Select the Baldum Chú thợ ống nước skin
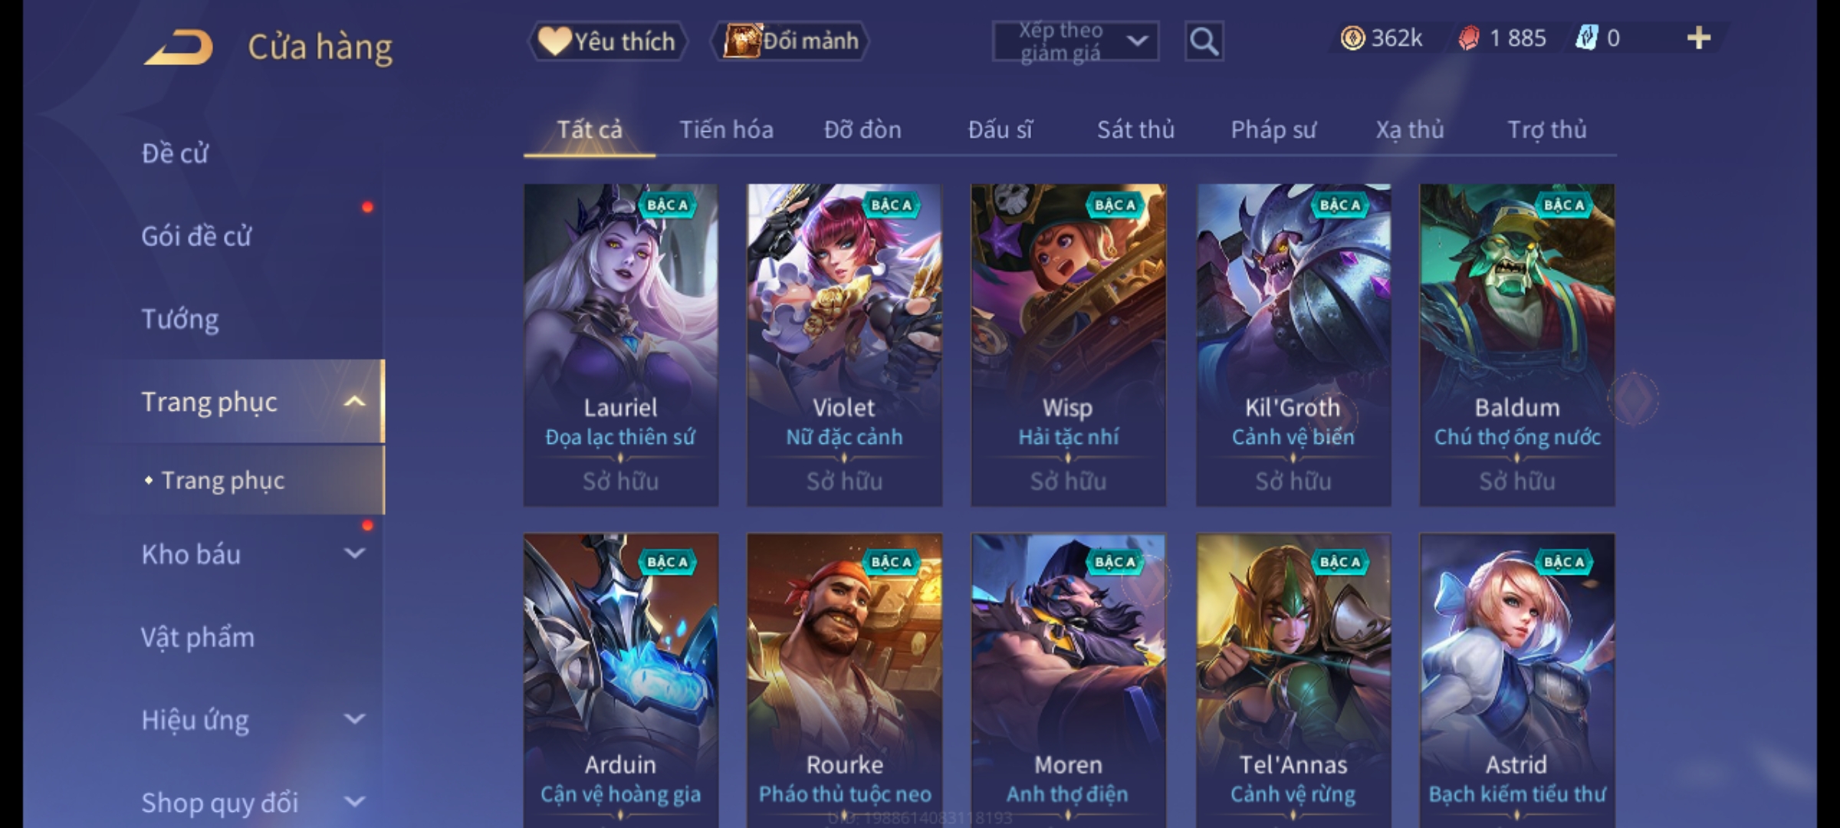This screenshot has height=828, width=1840. 1517,345
